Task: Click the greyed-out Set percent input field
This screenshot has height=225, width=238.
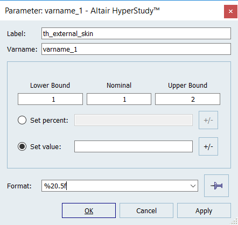Action: (x=134, y=120)
